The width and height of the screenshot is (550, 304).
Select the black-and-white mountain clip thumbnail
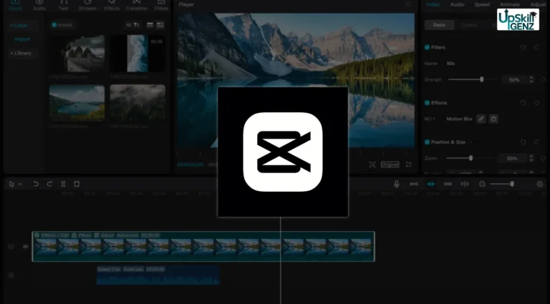[x=77, y=53]
